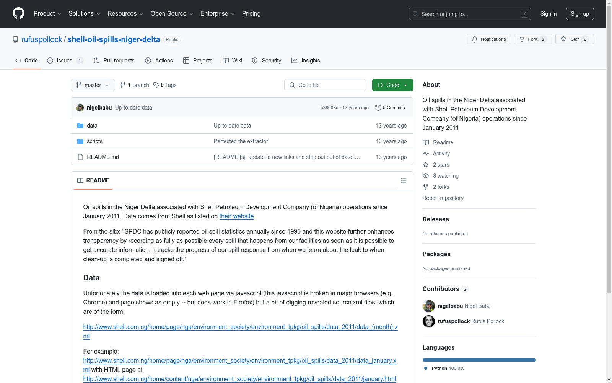The height and width of the screenshot is (383, 612).
Task: Click the Activity pulse icon
Action: (x=426, y=154)
